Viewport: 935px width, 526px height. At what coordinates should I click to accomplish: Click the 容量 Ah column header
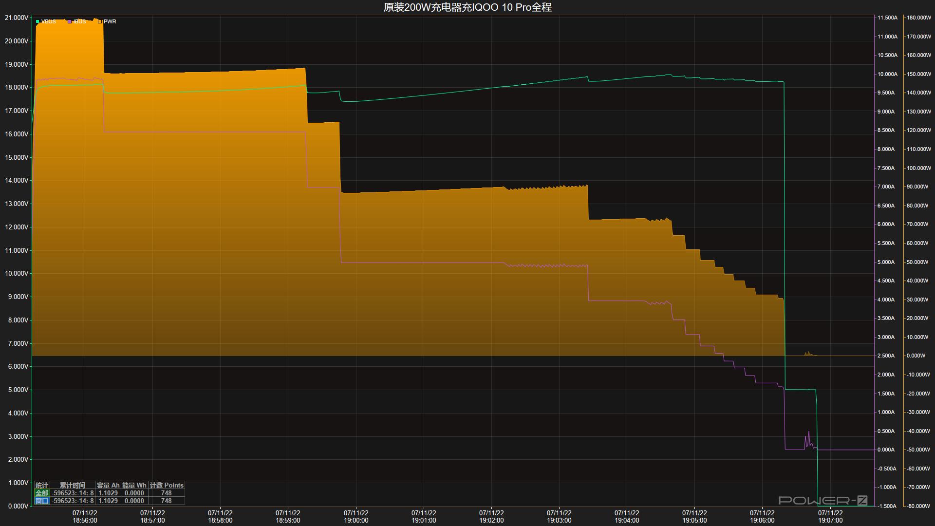point(108,485)
